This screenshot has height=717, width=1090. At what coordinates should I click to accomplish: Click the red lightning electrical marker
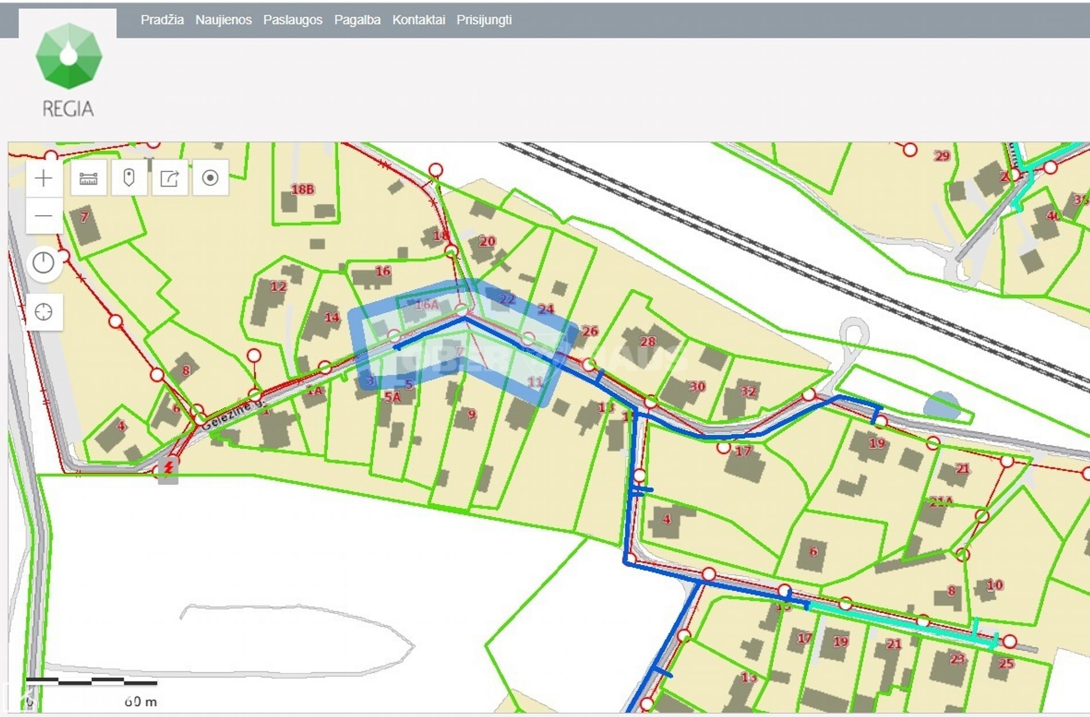pyautogui.click(x=168, y=467)
